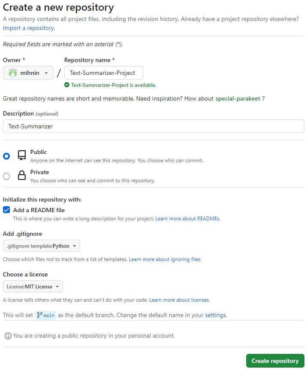The height and width of the screenshot is (371, 307).
Task: Click the Private lock icon
Action: click(21, 175)
